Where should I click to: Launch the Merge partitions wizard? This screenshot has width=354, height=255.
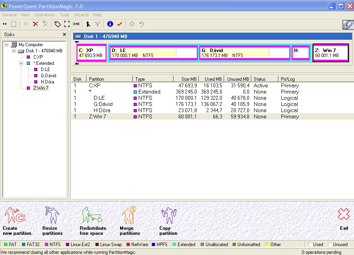[130, 221]
